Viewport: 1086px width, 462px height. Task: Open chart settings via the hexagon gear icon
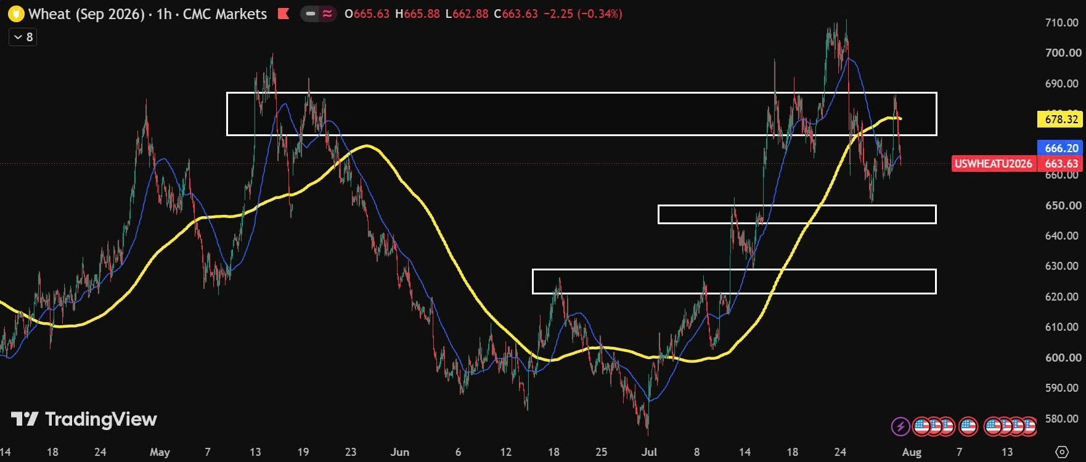[x=1061, y=452]
